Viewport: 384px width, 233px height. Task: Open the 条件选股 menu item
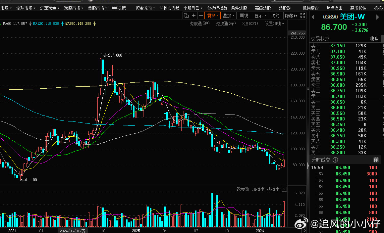click(239, 8)
